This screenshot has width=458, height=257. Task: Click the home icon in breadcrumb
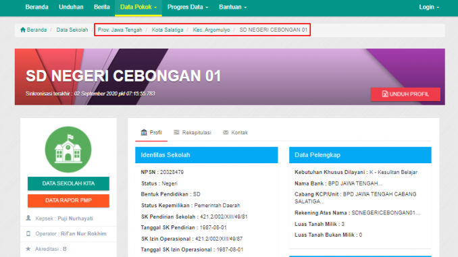pyautogui.click(x=23, y=30)
